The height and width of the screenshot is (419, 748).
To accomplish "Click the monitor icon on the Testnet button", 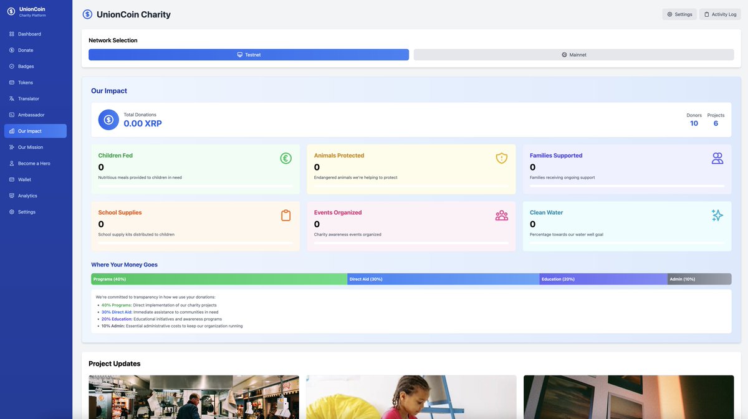I will (x=239, y=55).
